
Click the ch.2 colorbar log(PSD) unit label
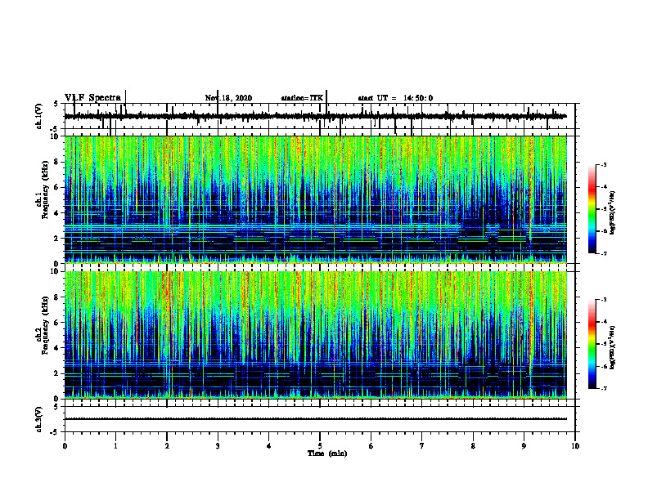click(612, 347)
